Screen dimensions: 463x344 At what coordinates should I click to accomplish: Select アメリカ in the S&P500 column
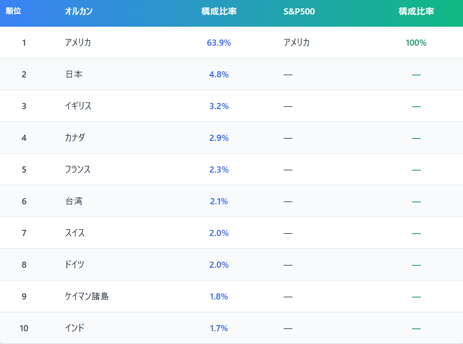(297, 42)
